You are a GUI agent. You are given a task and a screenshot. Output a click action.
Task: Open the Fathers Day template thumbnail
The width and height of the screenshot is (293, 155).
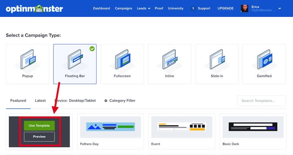pos(110,127)
